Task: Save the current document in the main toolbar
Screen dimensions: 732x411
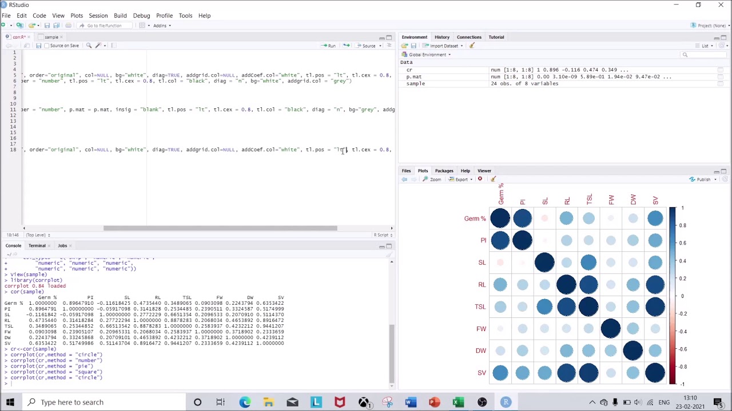Action: click(x=47, y=25)
